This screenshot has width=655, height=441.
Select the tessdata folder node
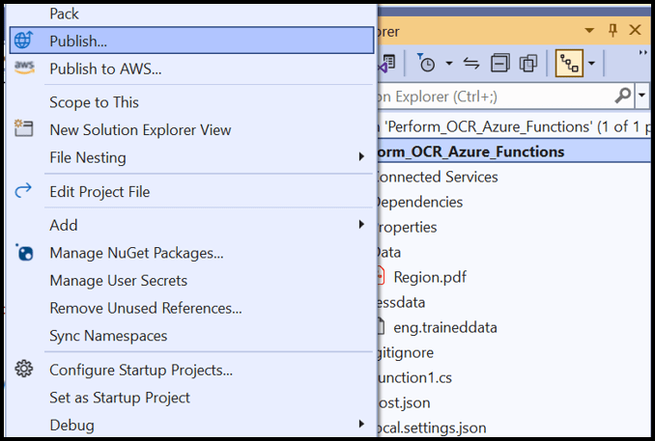(402, 302)
